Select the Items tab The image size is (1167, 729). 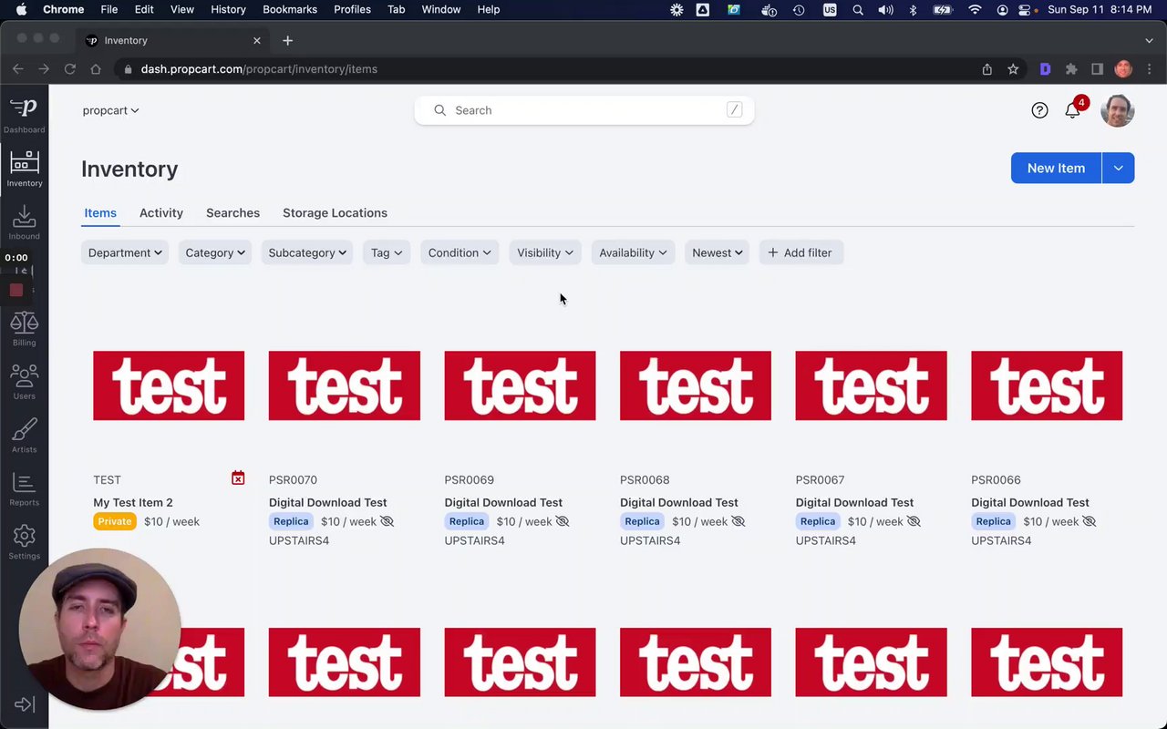pos(100,213)
